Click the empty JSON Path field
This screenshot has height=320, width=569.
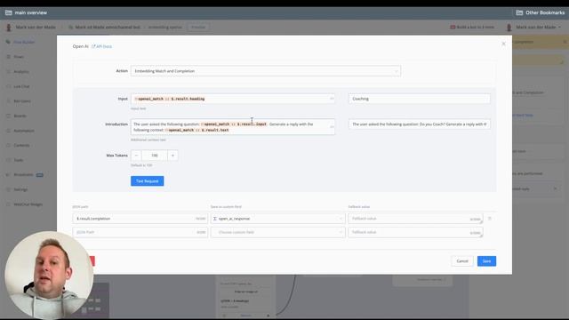140,232
